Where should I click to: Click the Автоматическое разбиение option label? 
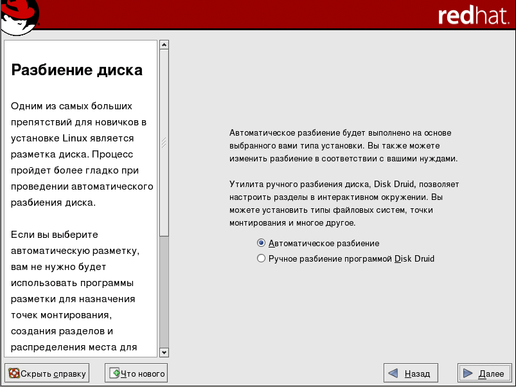tap(324, 244)
